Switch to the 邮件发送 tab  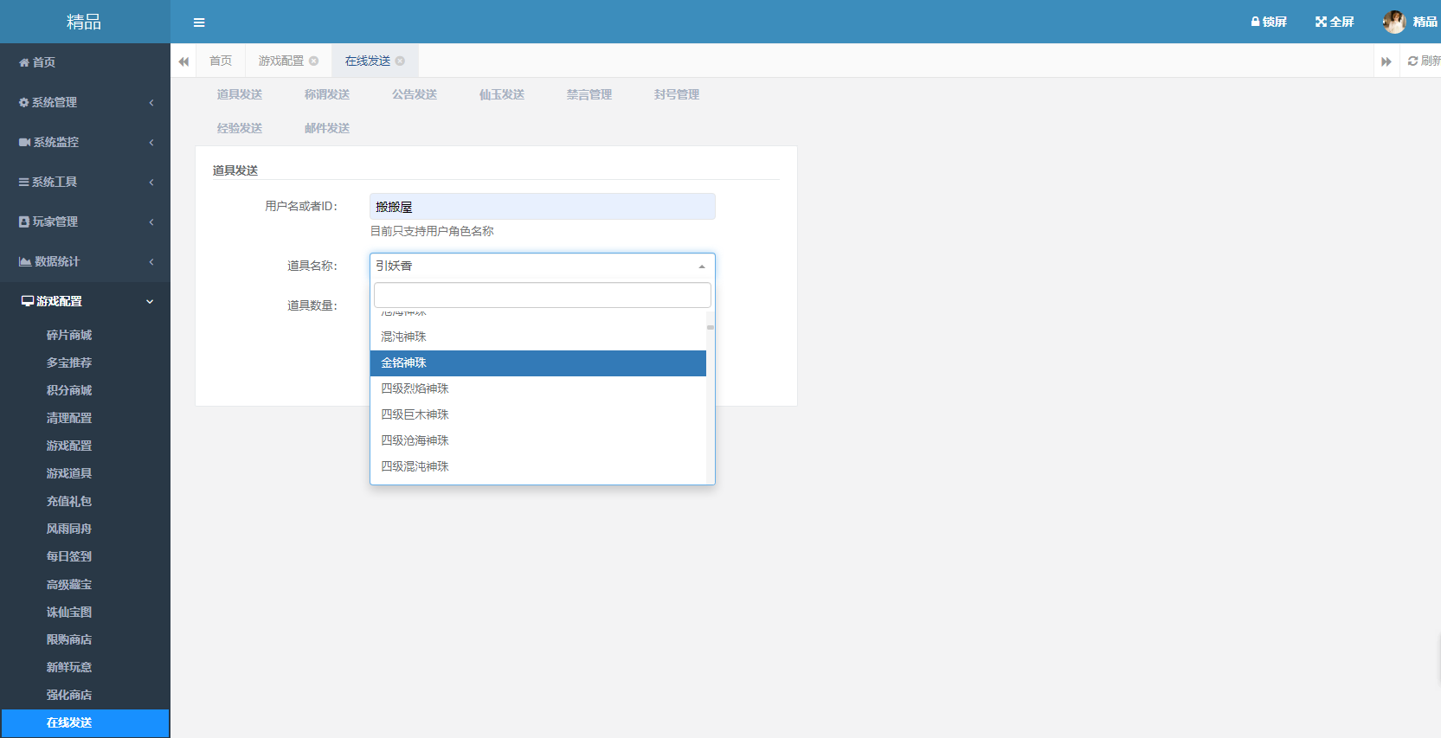tap(327, 128)
